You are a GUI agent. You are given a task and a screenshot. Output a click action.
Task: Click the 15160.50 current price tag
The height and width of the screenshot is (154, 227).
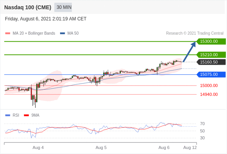211,62
